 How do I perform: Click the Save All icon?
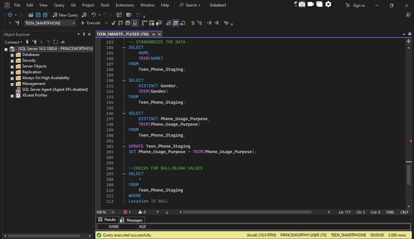tap(45, 15)
